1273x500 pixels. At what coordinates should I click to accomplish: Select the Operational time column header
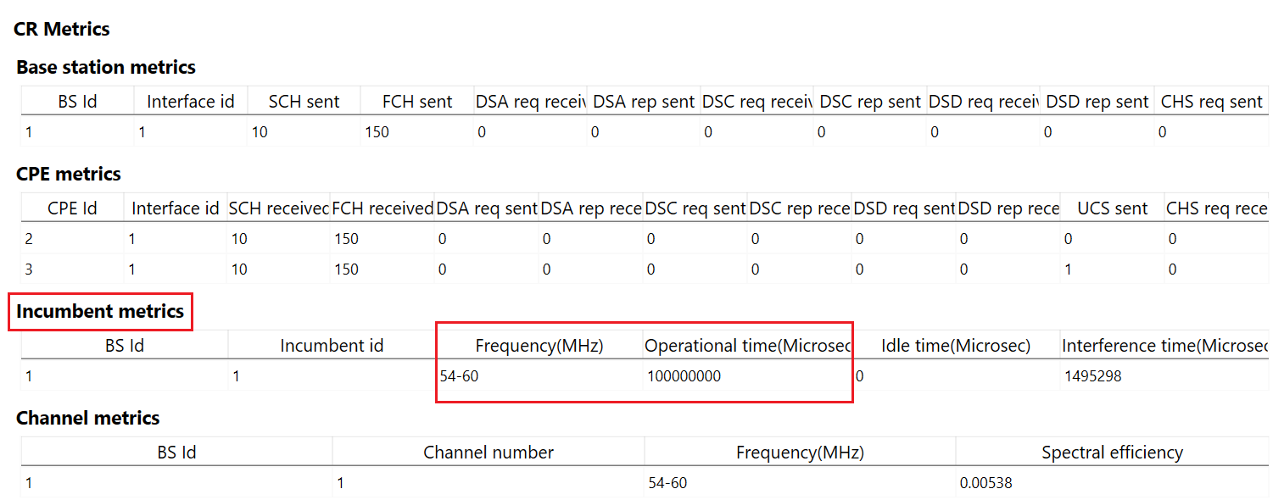(747, 346)
